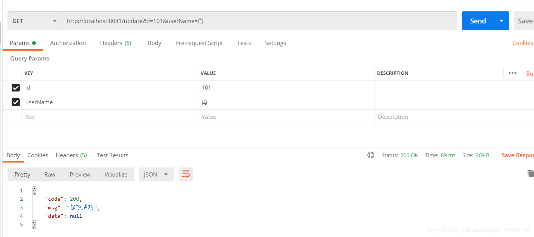This screenshot has width=534, height=237.
Task: Click the request URL field
Action: (x=259, y=21)
